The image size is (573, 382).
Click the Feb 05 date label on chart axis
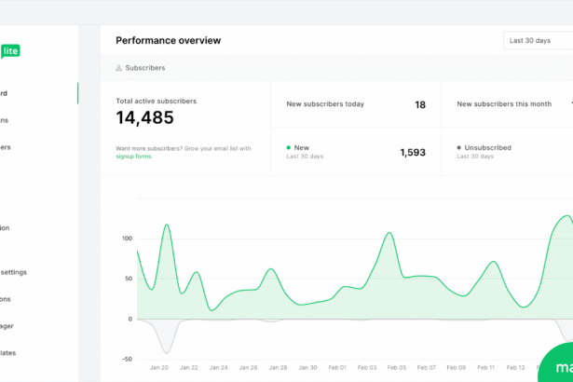(397, 368)
